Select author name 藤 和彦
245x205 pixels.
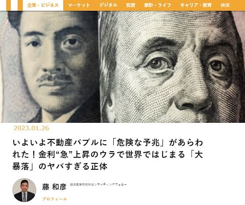coord(54,187)
